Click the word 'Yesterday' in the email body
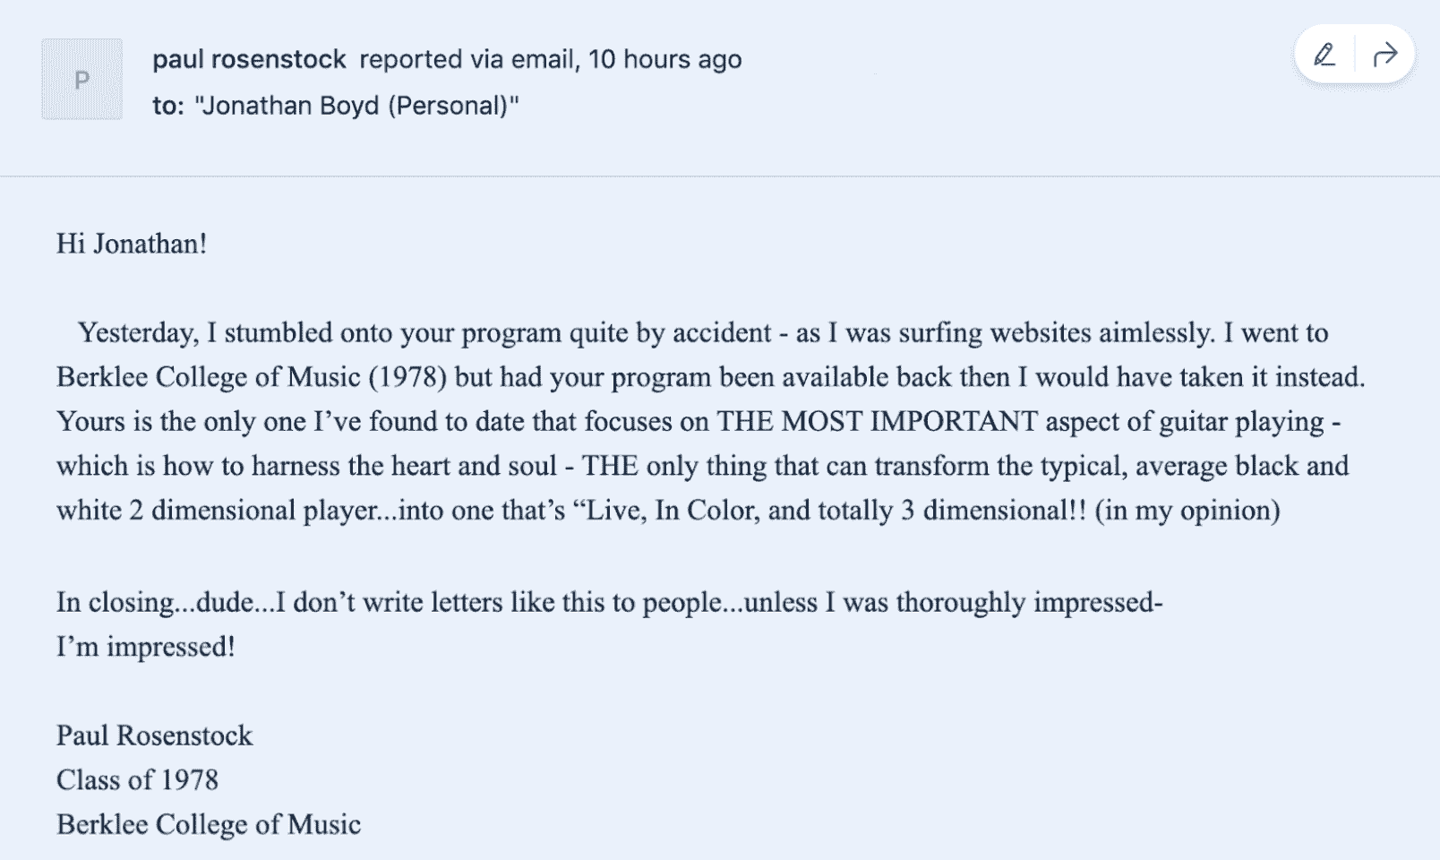The width and height of the screenshot is (1440, 860). point(136,333)
